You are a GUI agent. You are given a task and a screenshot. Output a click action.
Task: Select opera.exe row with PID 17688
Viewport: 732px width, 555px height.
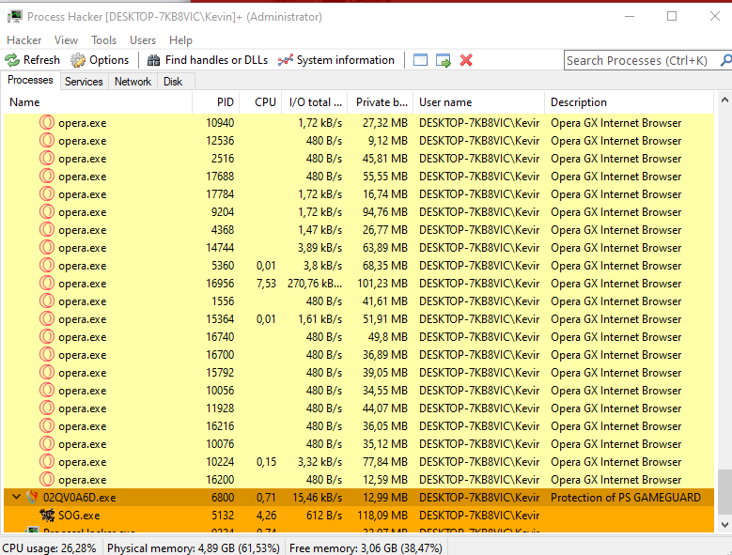(359, 177)
